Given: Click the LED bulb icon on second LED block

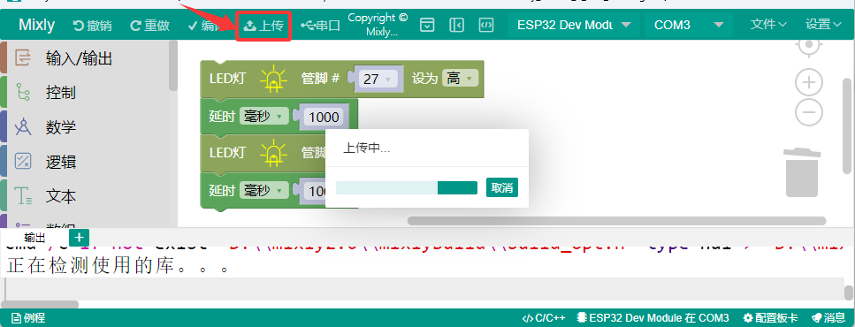Looking at the screenshot, I should [x=274, y=154].
